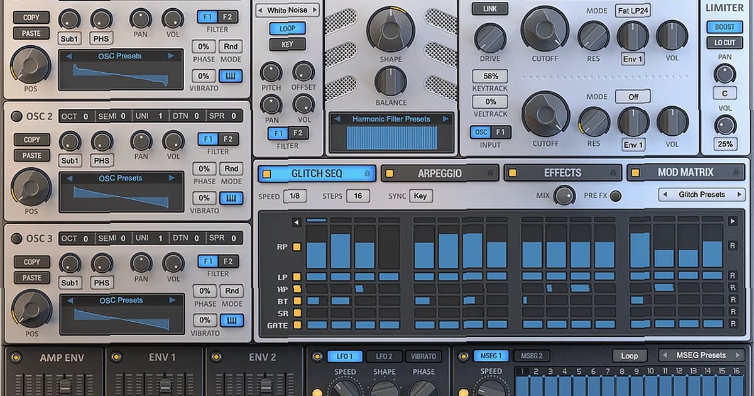Click the LINK button above the DRIVE knob

tap(489, 9)
